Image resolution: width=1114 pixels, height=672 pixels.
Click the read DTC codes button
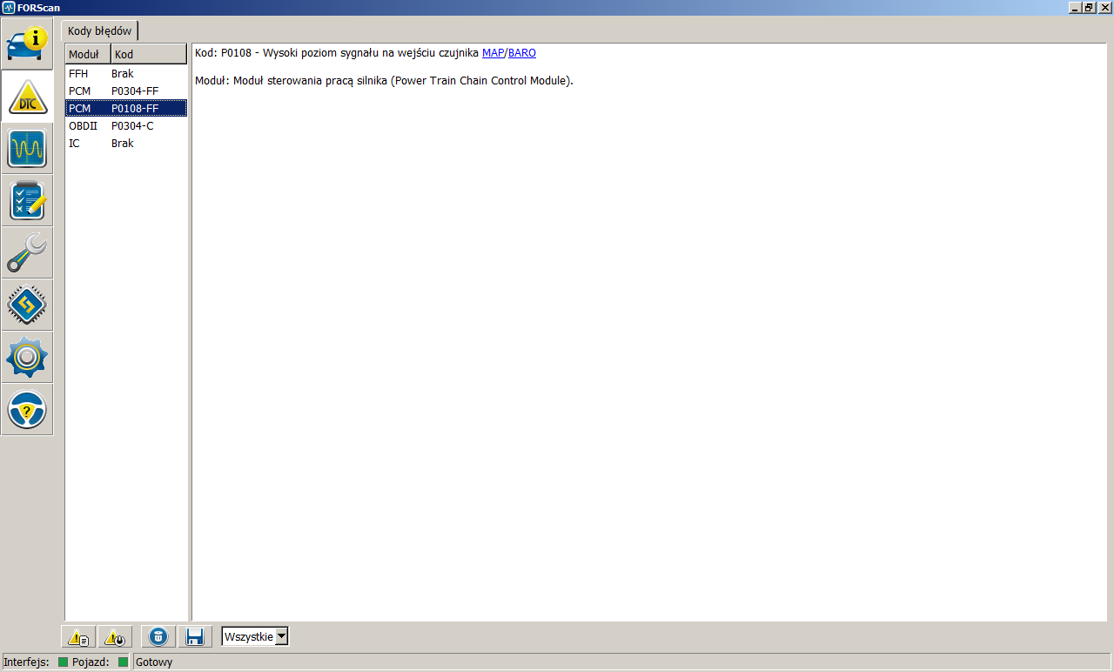78,637
